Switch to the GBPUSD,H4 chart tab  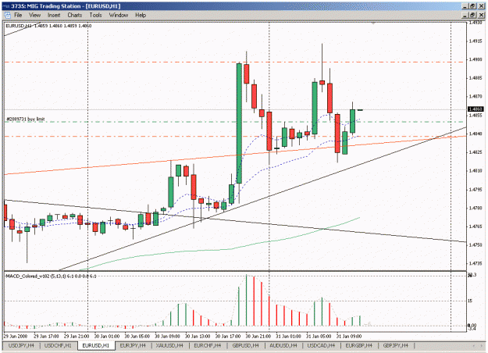(245, 345)
